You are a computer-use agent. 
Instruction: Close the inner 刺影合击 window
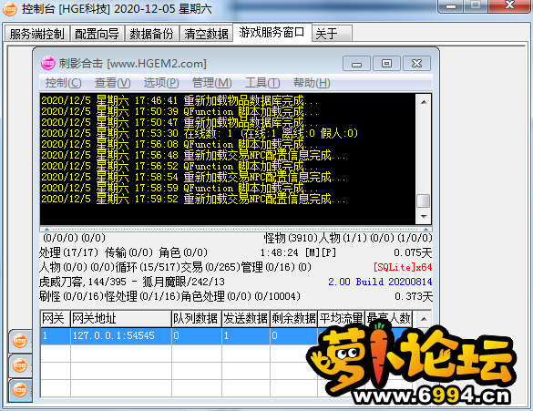tap(416, 64)
